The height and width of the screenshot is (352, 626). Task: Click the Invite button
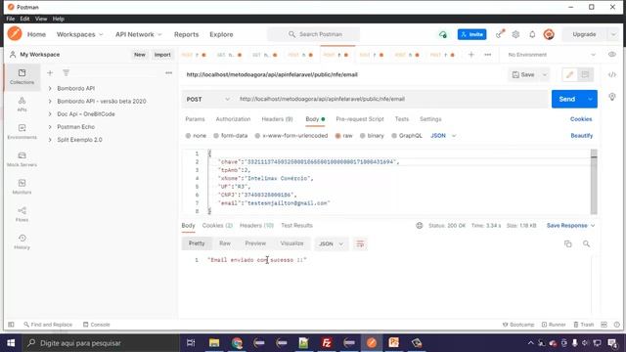pos(471,35)
